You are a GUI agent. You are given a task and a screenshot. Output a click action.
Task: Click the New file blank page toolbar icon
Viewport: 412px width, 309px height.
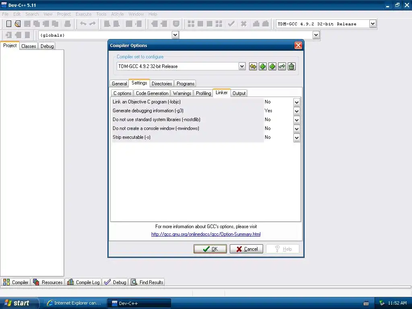[9, 24]
